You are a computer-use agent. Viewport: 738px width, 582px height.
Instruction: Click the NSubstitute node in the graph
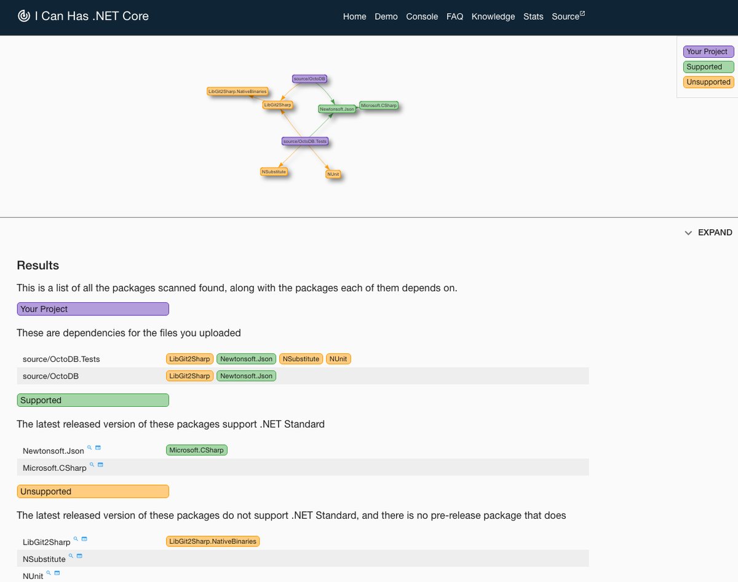tap(274, 172)
